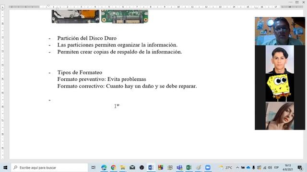307x172 pixels.
Task: Open the WinRAR books icon in the taskbar
Action: 160,168
